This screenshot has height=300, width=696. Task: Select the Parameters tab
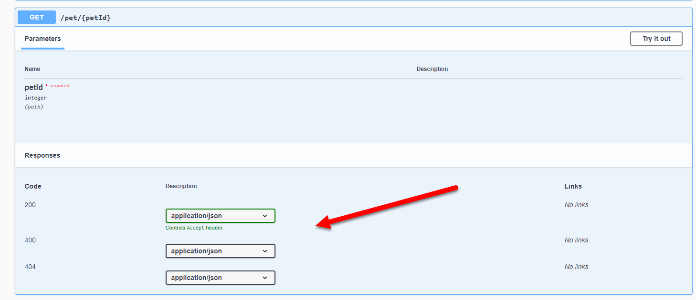click(43, 39)
